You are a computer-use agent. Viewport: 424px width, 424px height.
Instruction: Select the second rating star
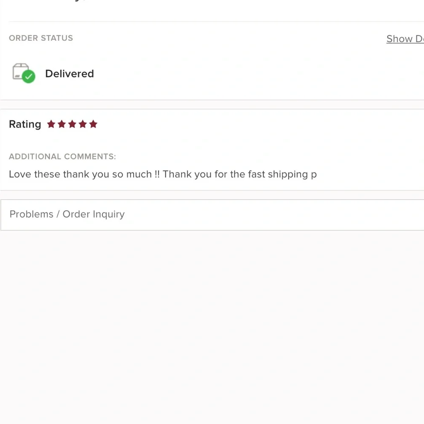point(61,124)
